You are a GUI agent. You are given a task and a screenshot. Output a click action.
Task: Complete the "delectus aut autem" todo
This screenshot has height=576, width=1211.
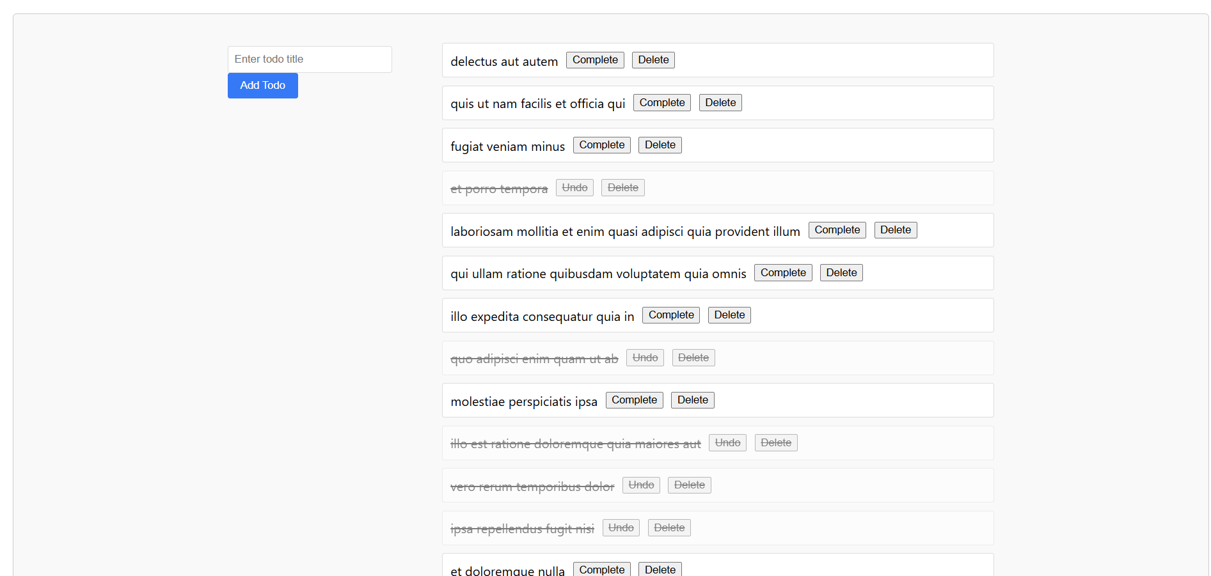pyautogui.click(x=594, y=59)
